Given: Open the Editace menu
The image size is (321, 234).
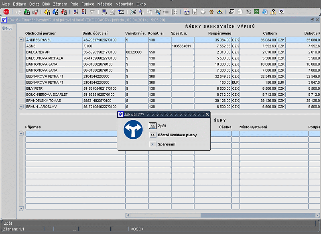Looking at the screenshot, I should tap(19, 4).
